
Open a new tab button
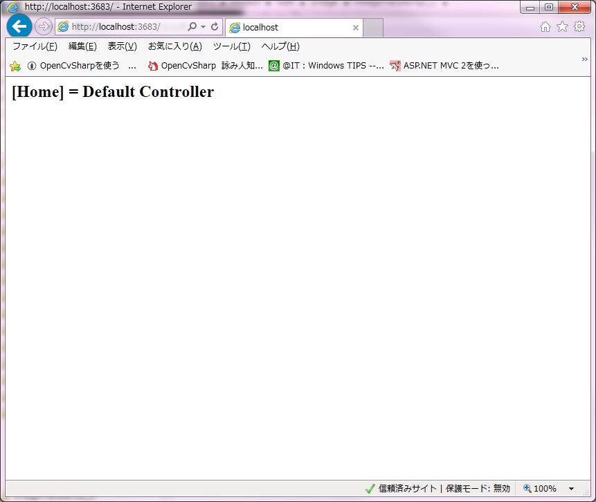tap(373, 28)
